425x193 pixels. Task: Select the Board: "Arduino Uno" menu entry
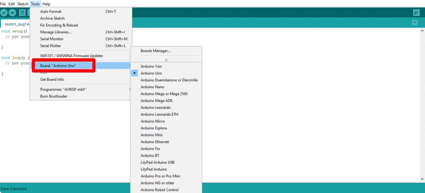81,66
